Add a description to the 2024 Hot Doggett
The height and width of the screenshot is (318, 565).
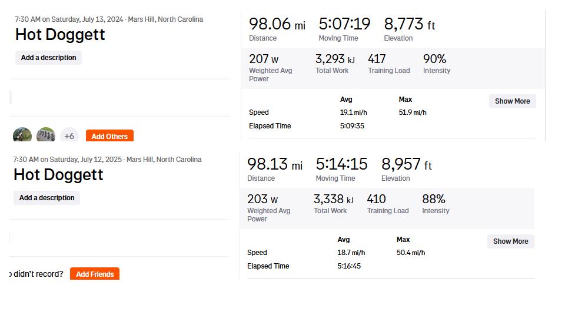(48, 58)
